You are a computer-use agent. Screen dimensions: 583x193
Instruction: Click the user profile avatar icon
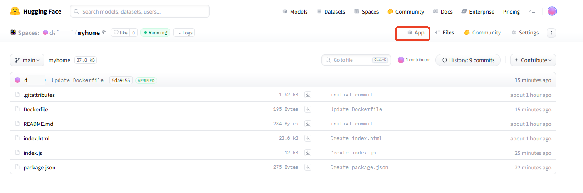tap(552, 11)
